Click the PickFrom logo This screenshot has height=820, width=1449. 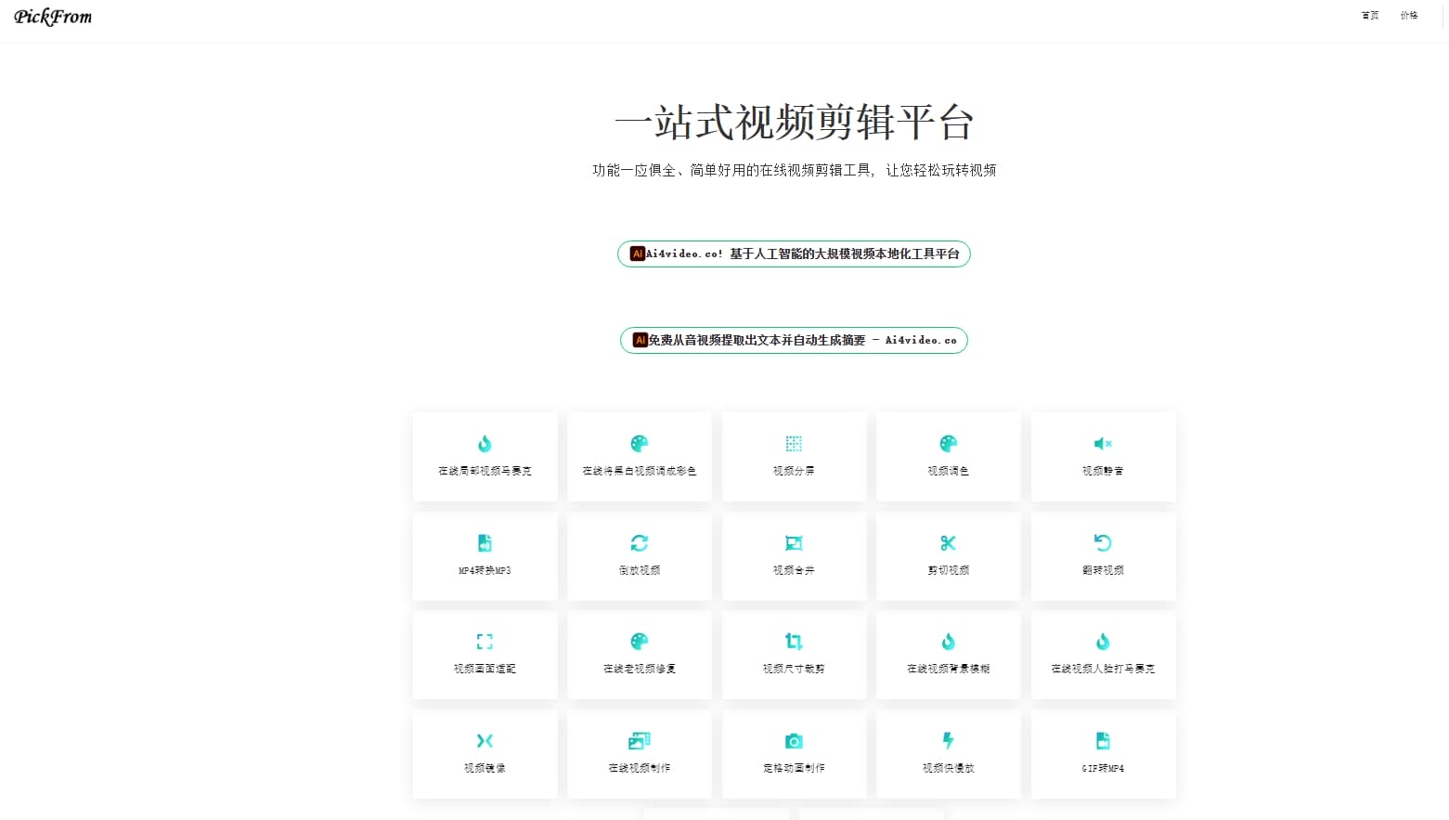pos(53,17)
